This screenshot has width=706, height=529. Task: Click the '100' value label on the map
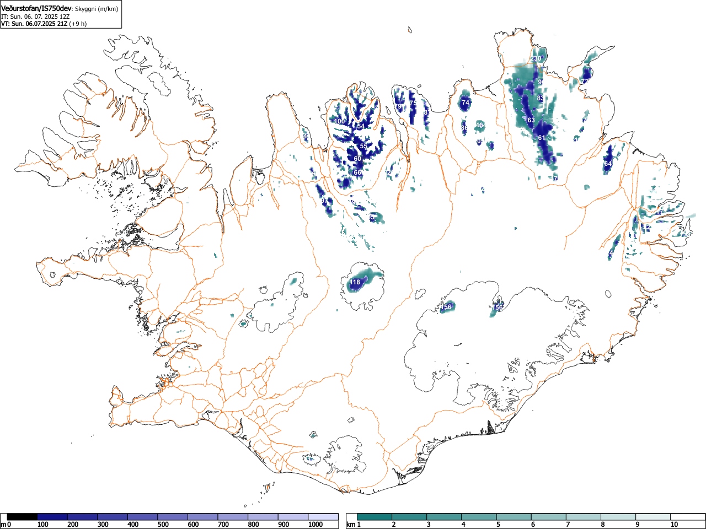340,121
